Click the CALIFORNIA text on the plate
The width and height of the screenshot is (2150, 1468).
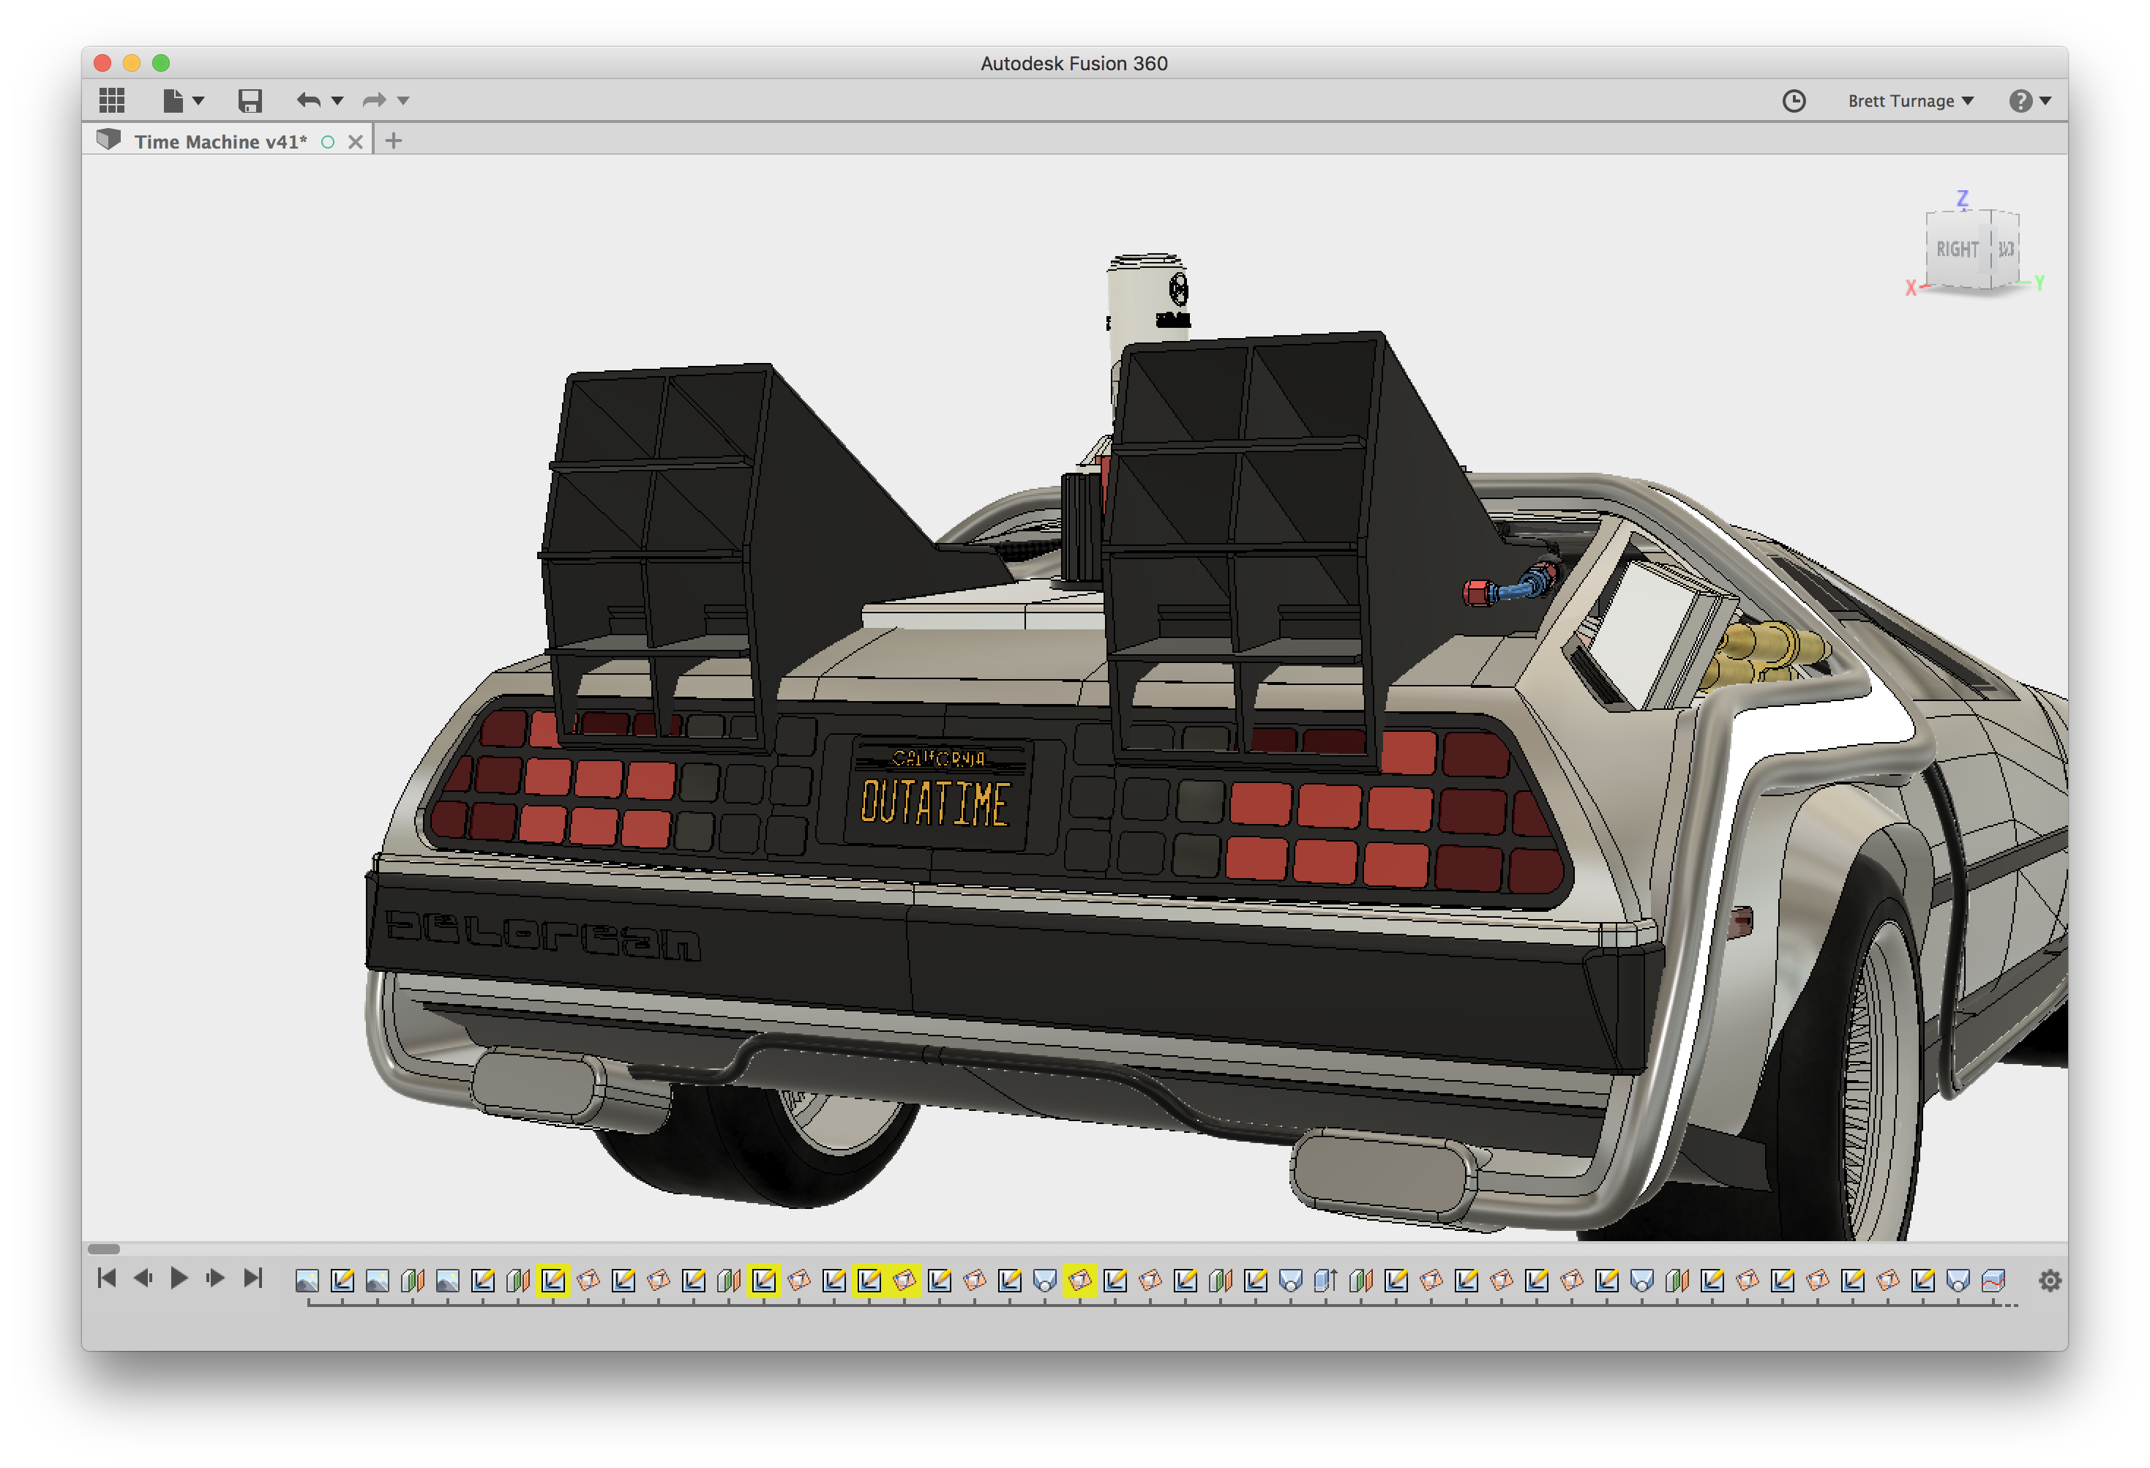point(939,758)
